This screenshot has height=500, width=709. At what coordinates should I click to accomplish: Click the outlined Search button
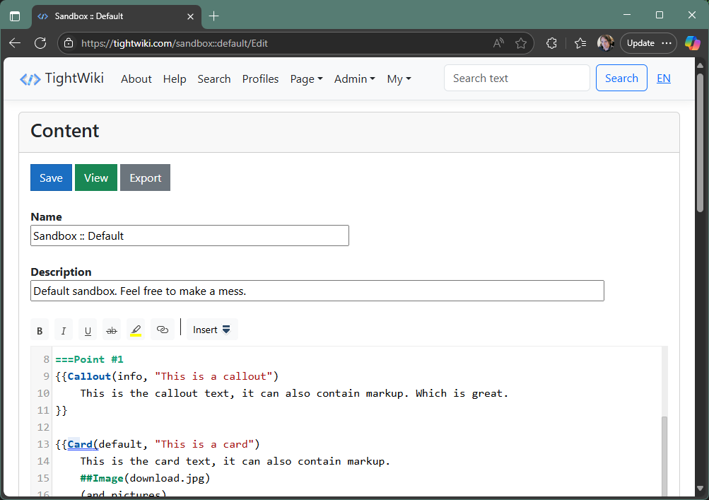tap(621, 79)
